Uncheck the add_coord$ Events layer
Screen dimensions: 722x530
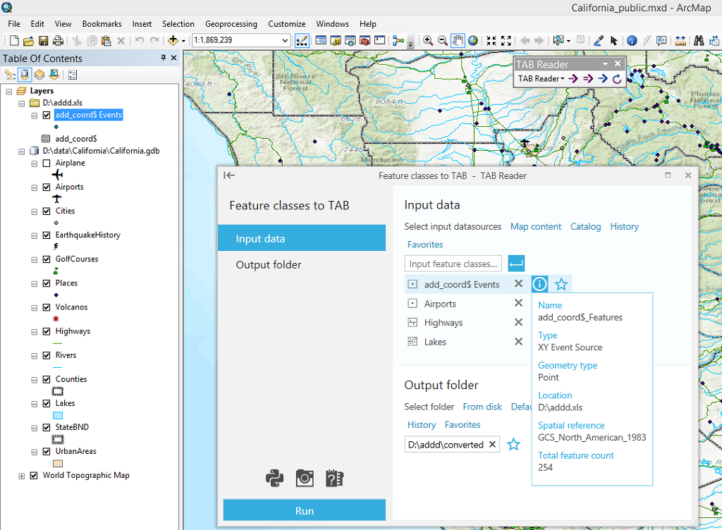pos(47,115)
